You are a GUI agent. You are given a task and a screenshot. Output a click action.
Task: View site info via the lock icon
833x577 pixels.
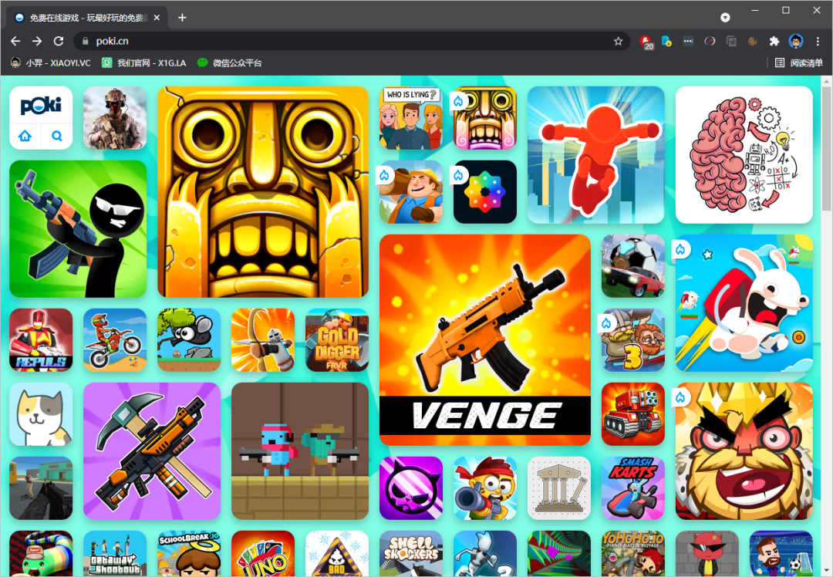(x=85, y=41)
